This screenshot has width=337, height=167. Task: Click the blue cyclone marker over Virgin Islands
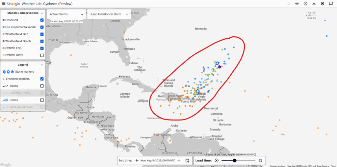198,92
